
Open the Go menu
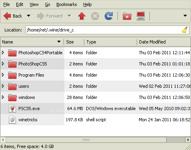[48, 4]
